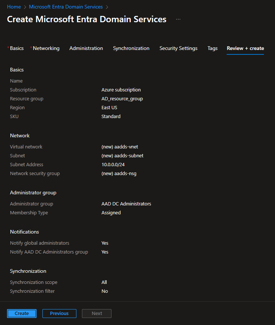The image size is (275, 325).
Task: Select the Review + create tab
Action: (x=245, y=48)
